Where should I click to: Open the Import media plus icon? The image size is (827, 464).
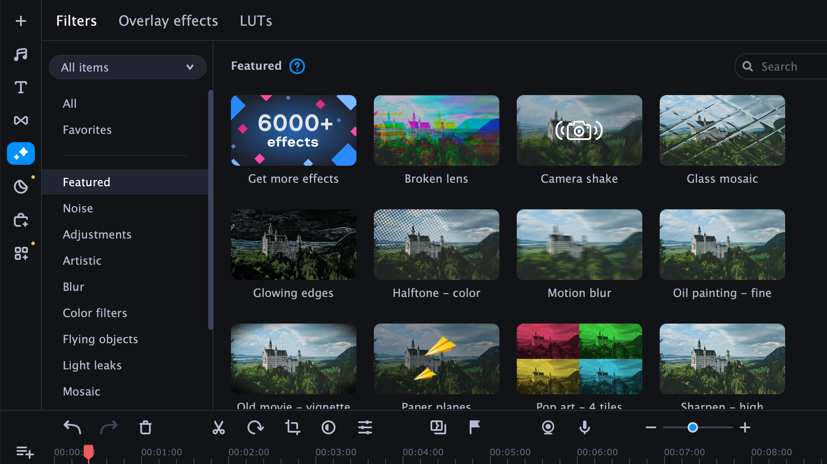[x=21, y=21]
